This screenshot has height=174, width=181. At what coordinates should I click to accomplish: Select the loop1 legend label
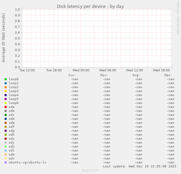14,83
